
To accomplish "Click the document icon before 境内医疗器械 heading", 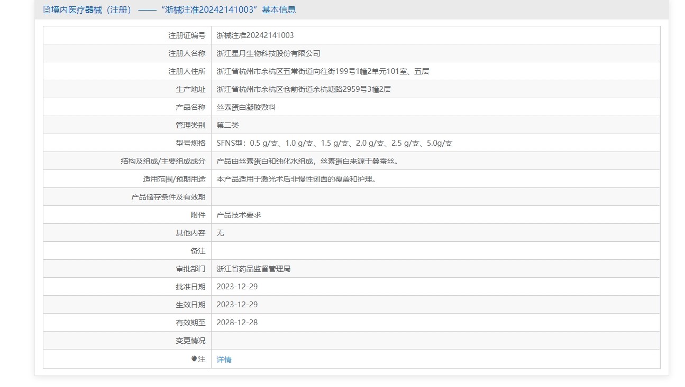I will [47, 10].
